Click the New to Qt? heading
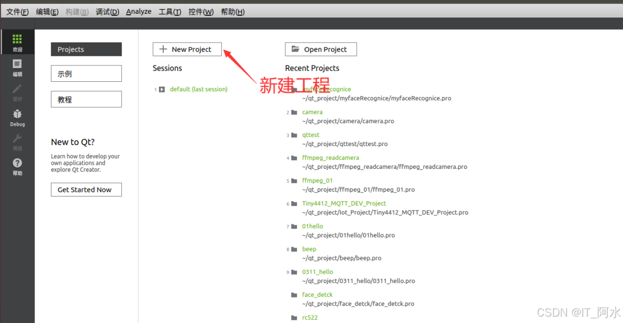The image size is (623, 323). point(73,142)
